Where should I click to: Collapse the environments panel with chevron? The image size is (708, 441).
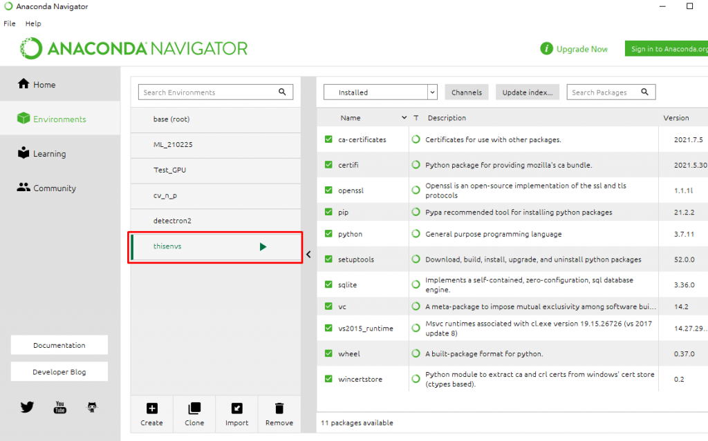(308, 255)
